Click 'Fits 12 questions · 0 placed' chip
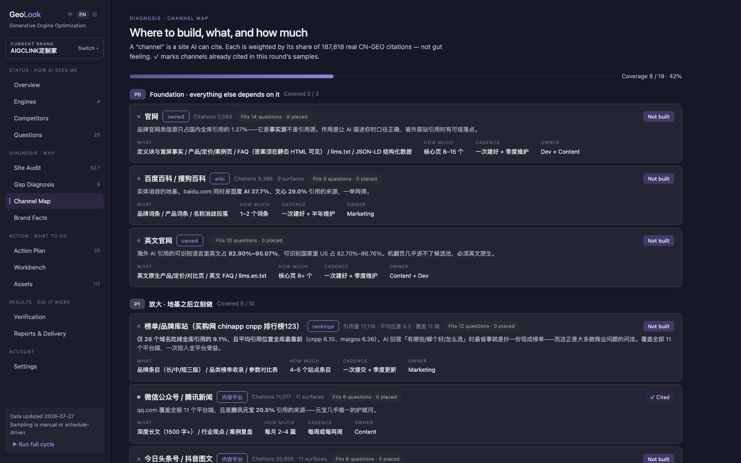 coord(481,326)
